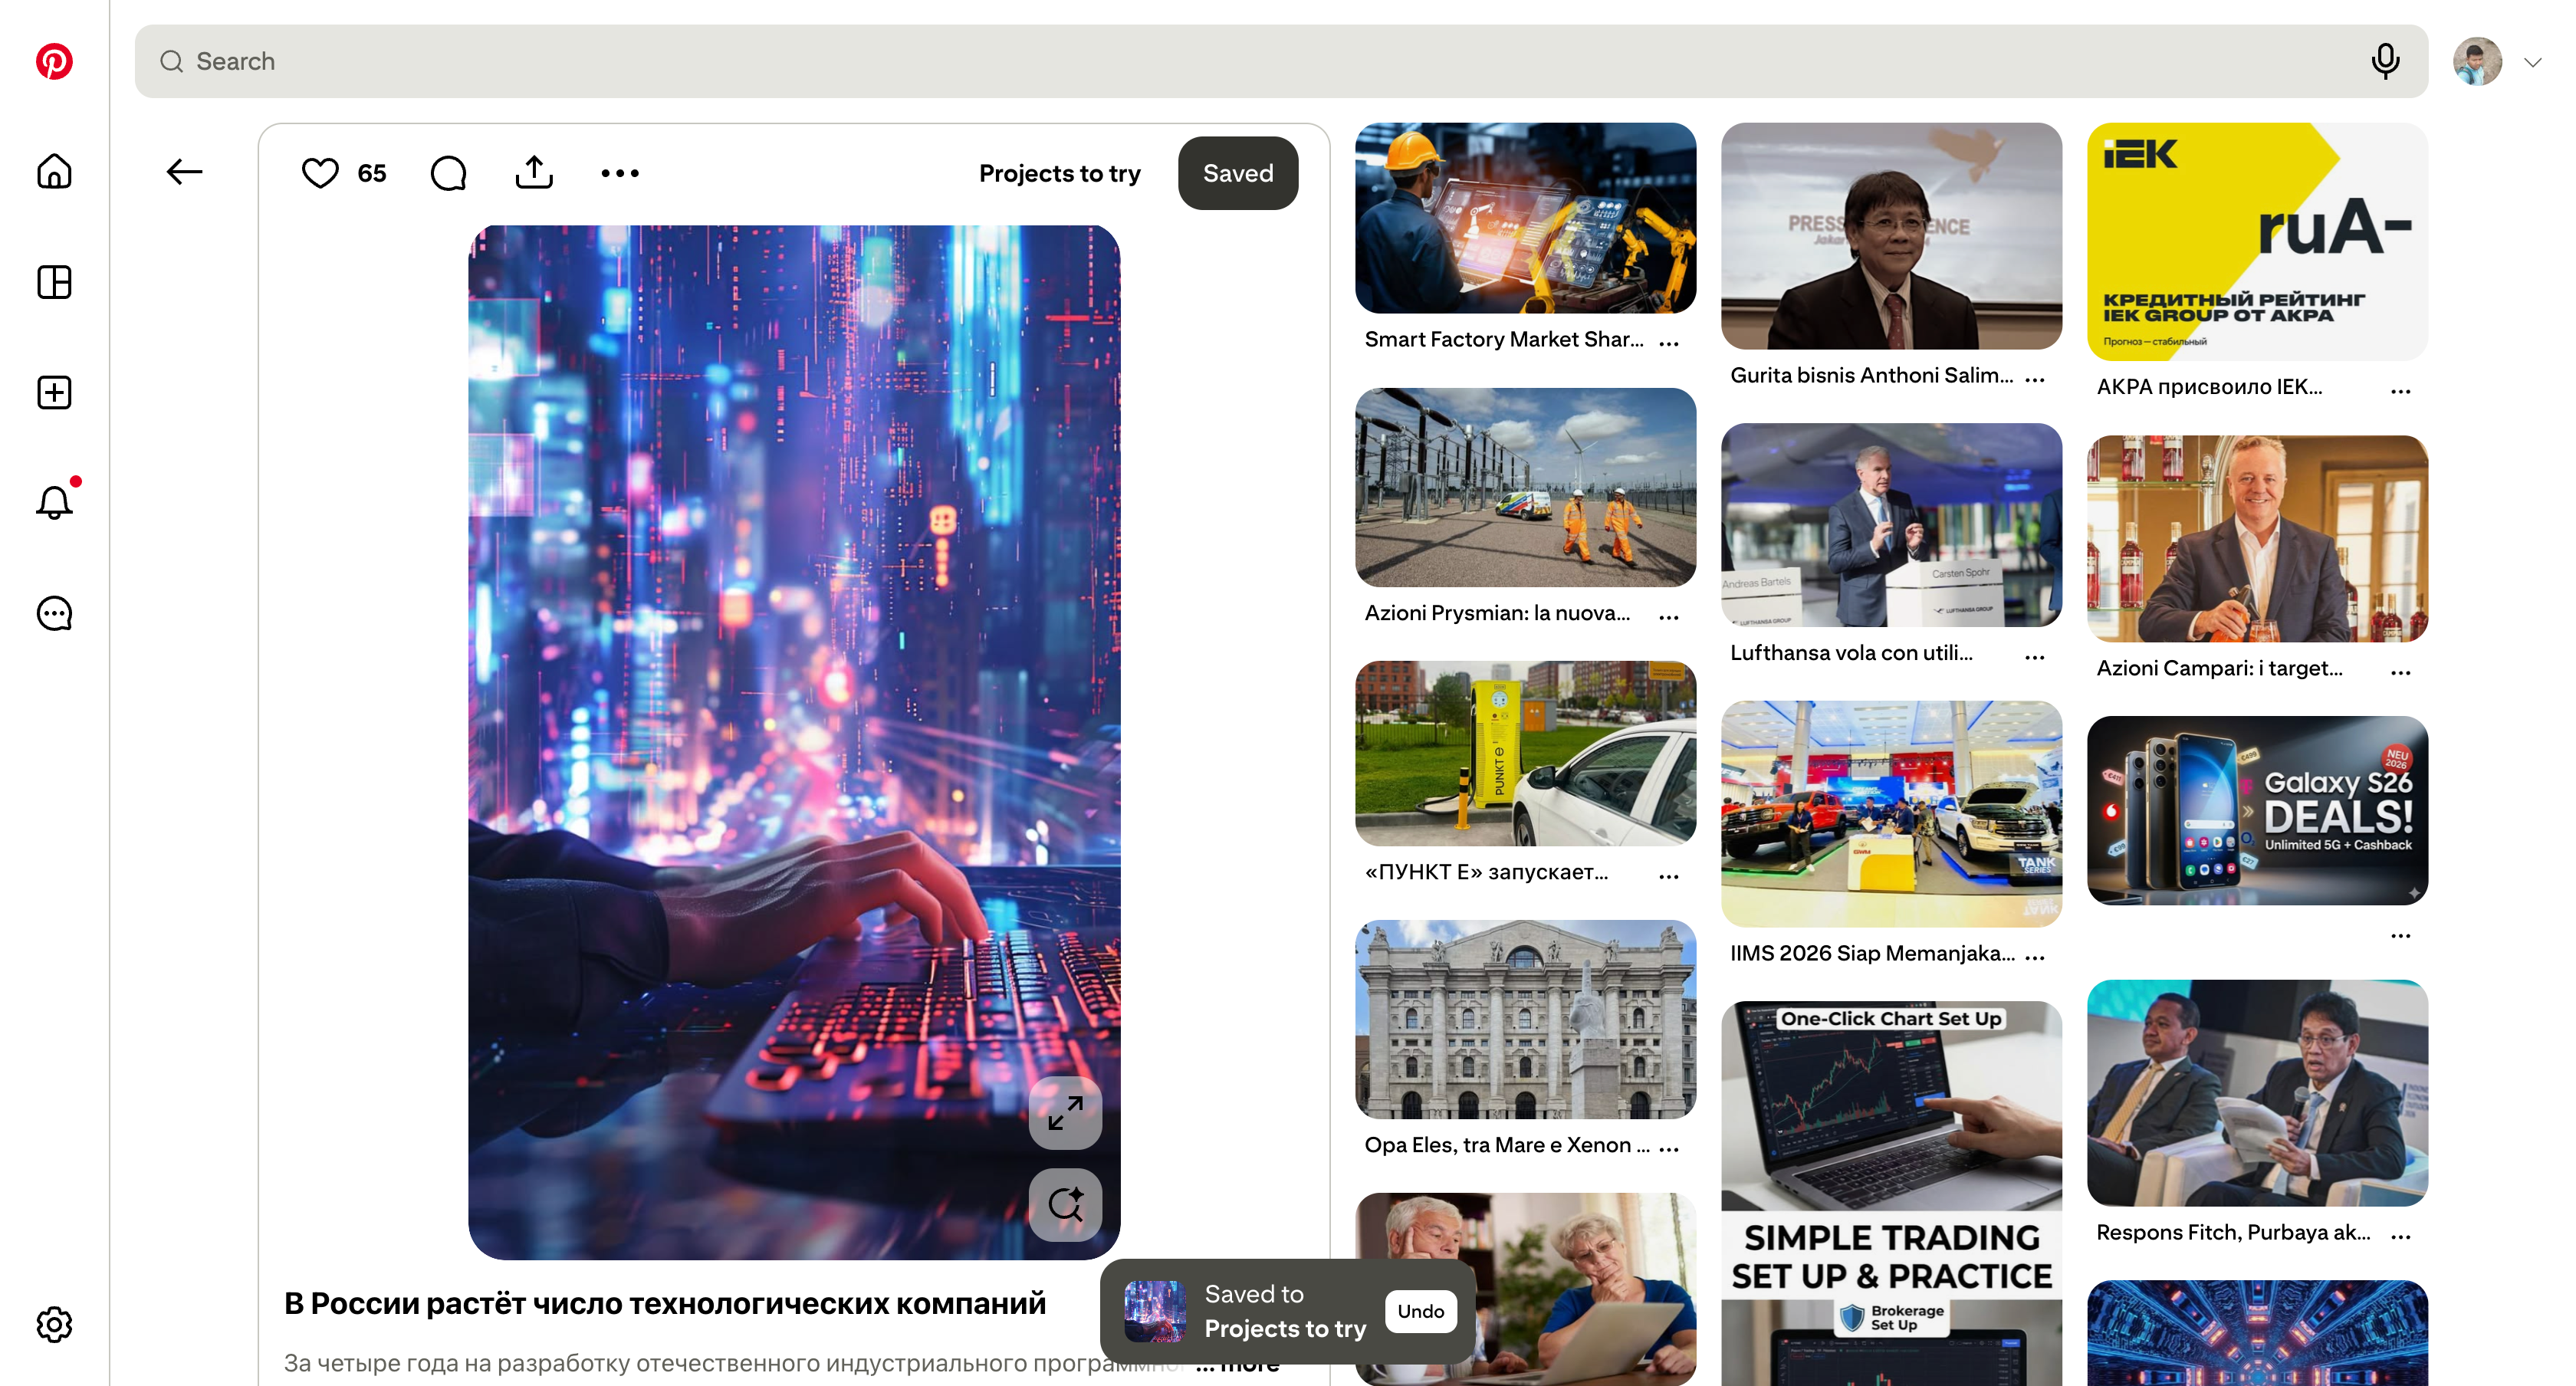Open the settings gear icon
Screen dimensions: 2576x1386
coord(54,1324)
